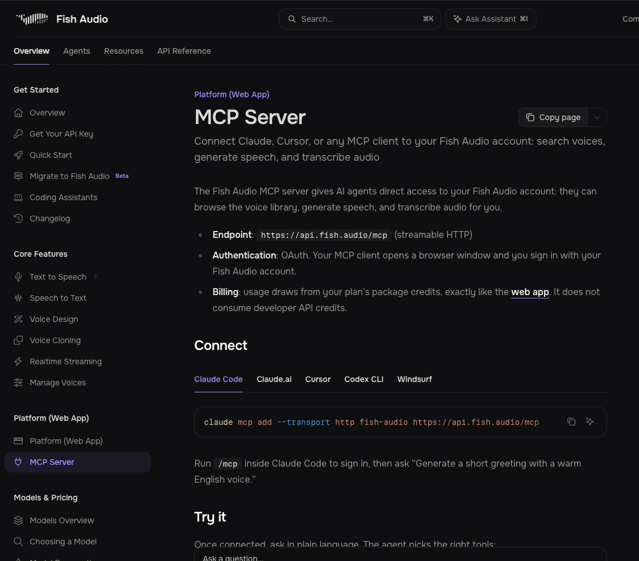
Task: Select the Cursor connect tab
Action: [318, 379]
